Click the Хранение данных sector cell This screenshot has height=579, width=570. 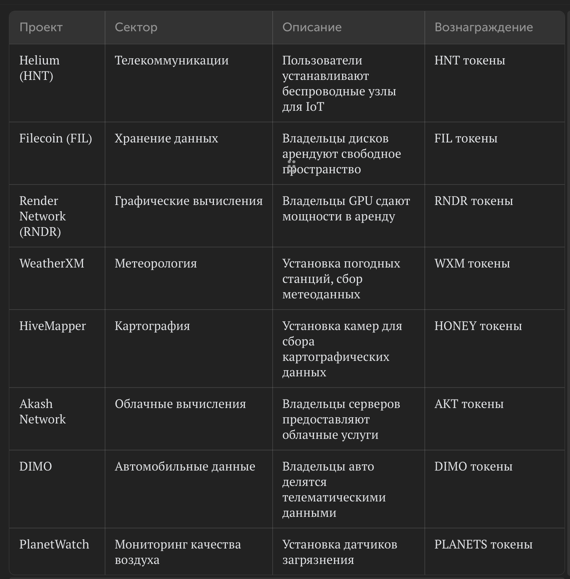click(167, 138)
